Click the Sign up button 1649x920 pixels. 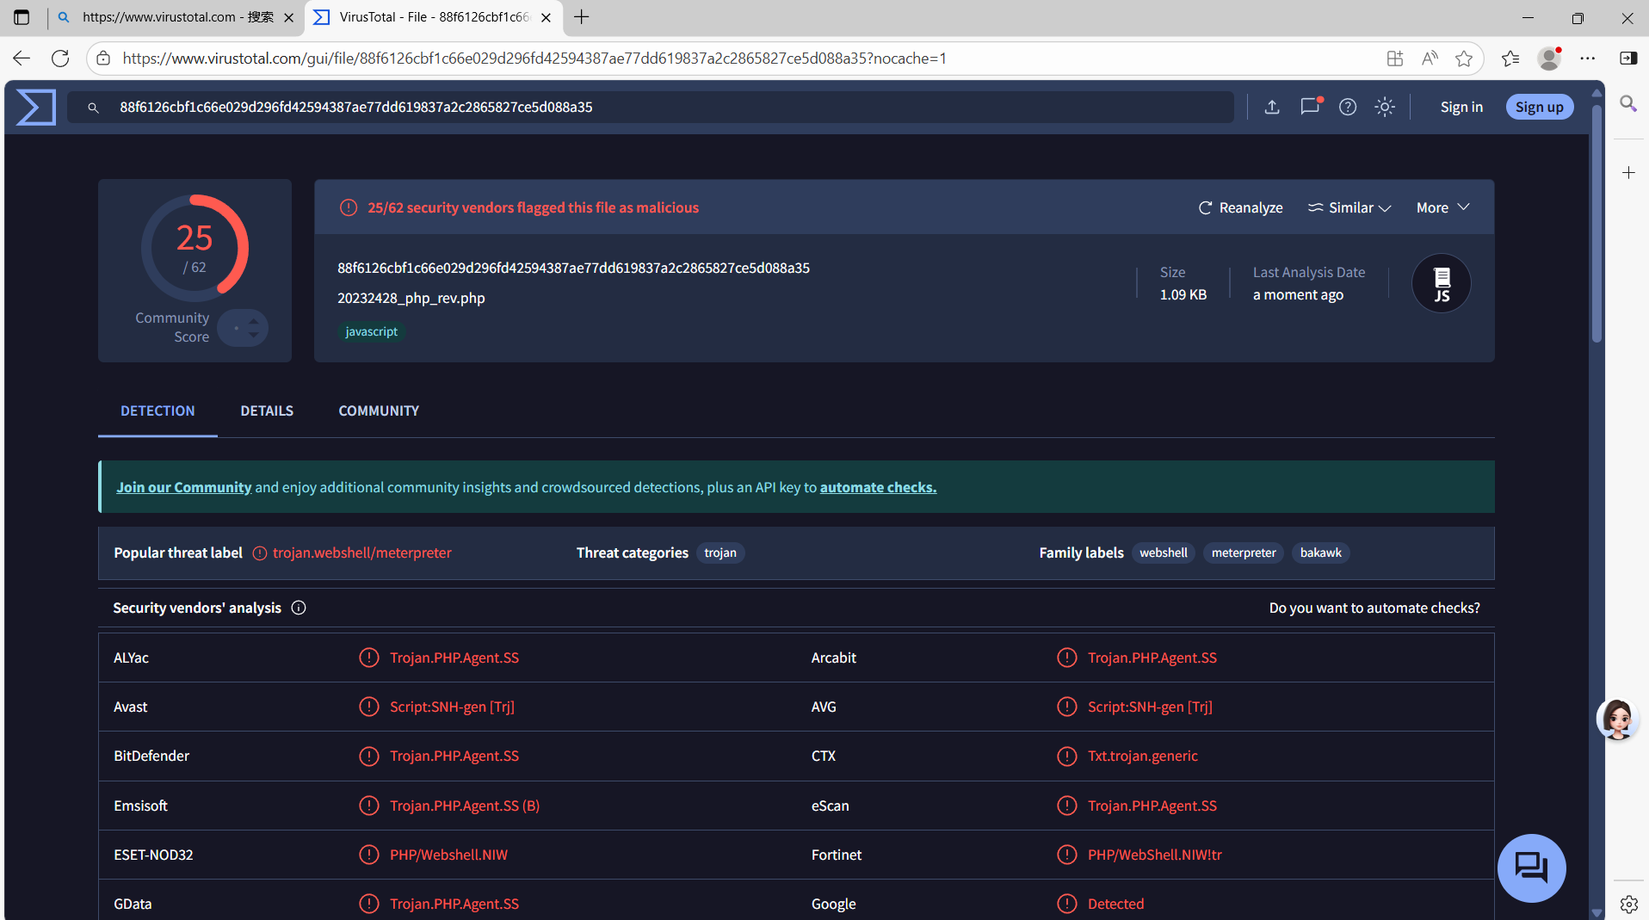[x=1540, y=107]
